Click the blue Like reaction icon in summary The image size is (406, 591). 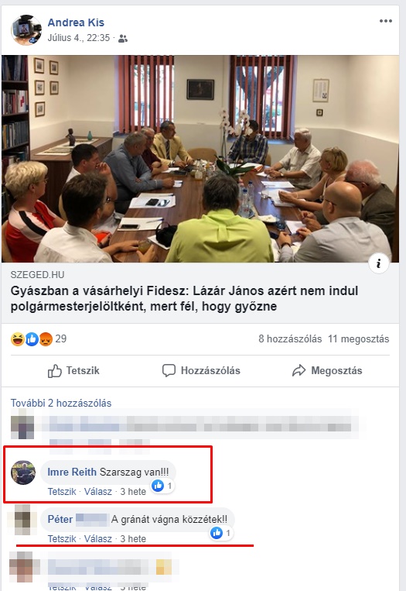pos(32,339)
